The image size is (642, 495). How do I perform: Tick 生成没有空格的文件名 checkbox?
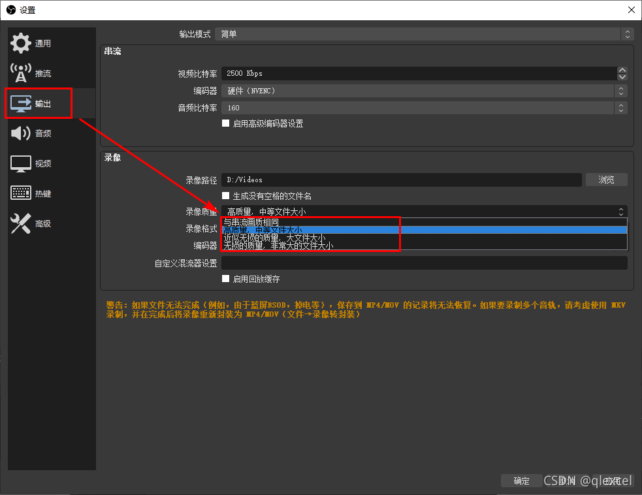point(225,196)
